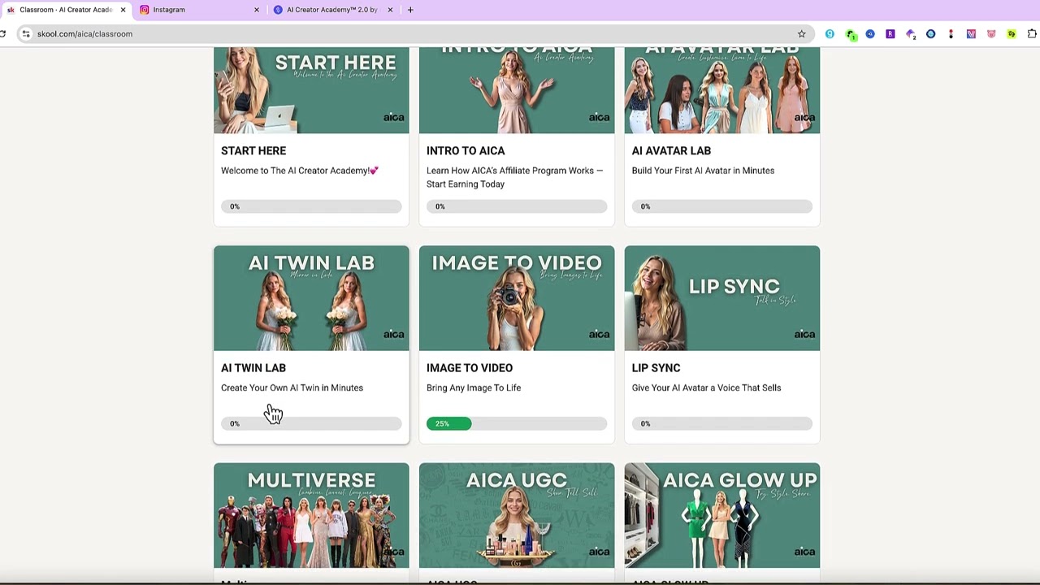
Task: Close the Classroom - AI Creator Academy tab
Action: tap(123, 10)
